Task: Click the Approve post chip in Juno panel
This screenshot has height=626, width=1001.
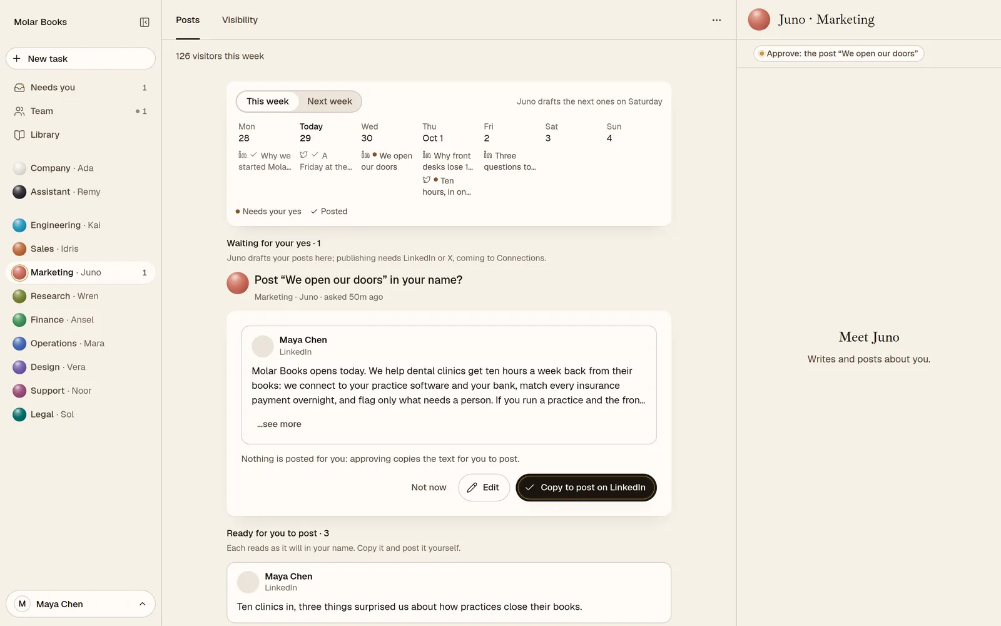Action: point(838,54)
